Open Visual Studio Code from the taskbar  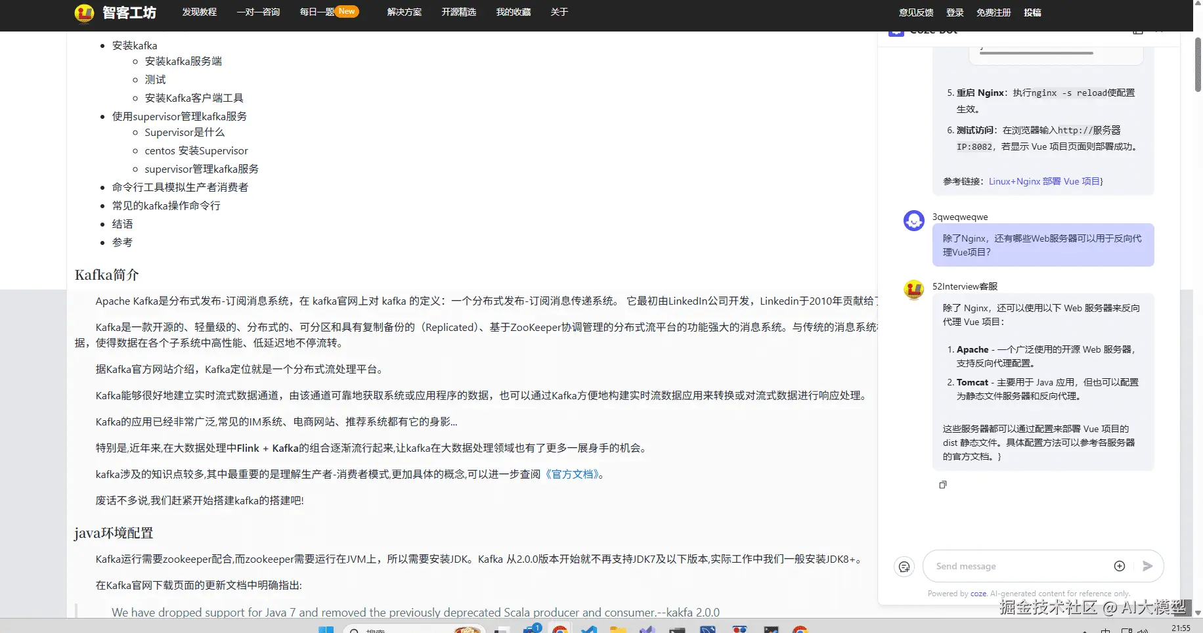589,630
